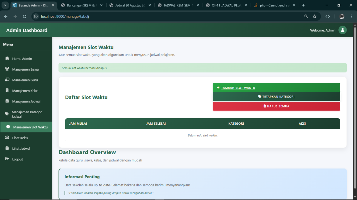Open the Chrome three-dot menu

pyautogui.click(x=351, y=16)
